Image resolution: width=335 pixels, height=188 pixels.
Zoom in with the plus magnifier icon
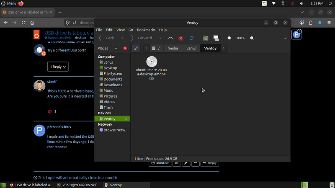click(252, 38)
